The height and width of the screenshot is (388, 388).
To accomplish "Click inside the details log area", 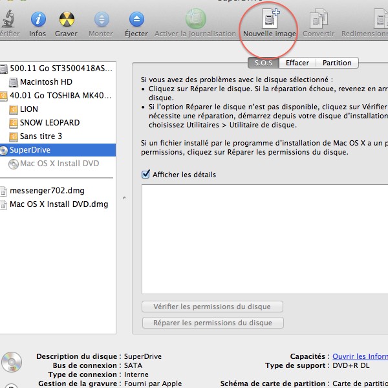I will click(264, 239).
